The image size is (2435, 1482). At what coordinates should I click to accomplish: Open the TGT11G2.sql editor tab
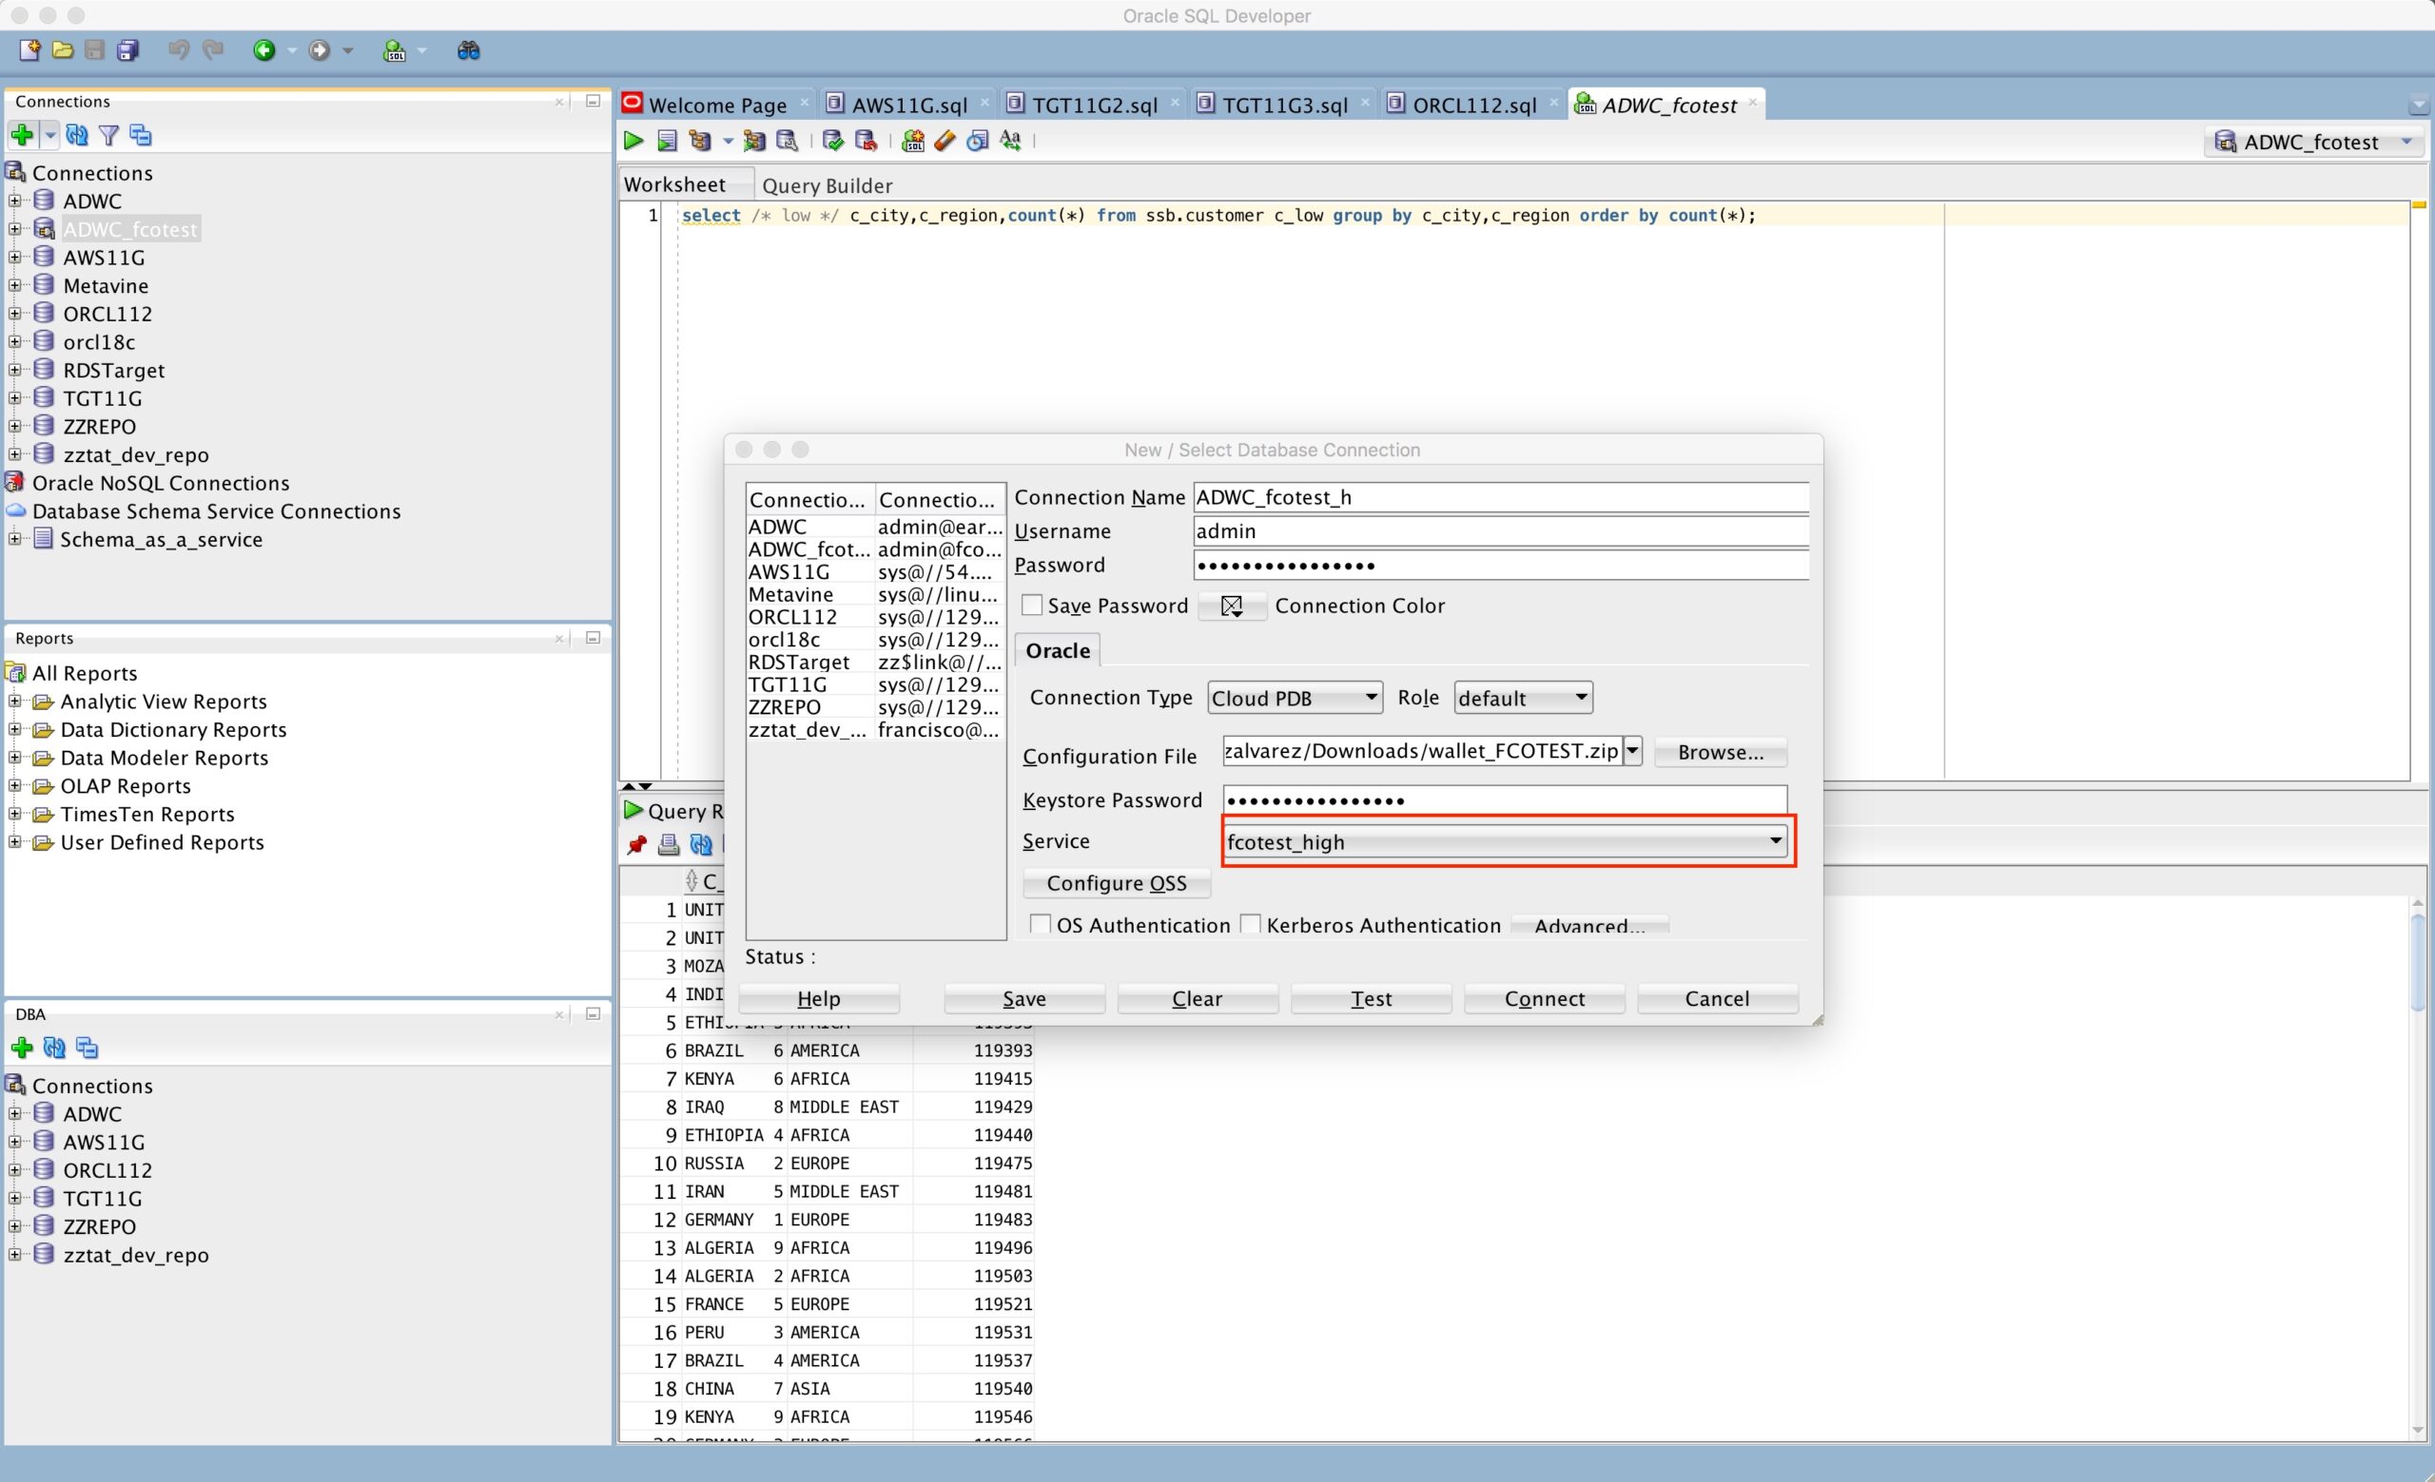(x=1093, y=105)
